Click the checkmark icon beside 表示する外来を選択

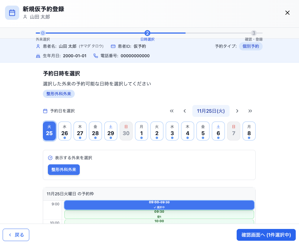click(50, 158)
